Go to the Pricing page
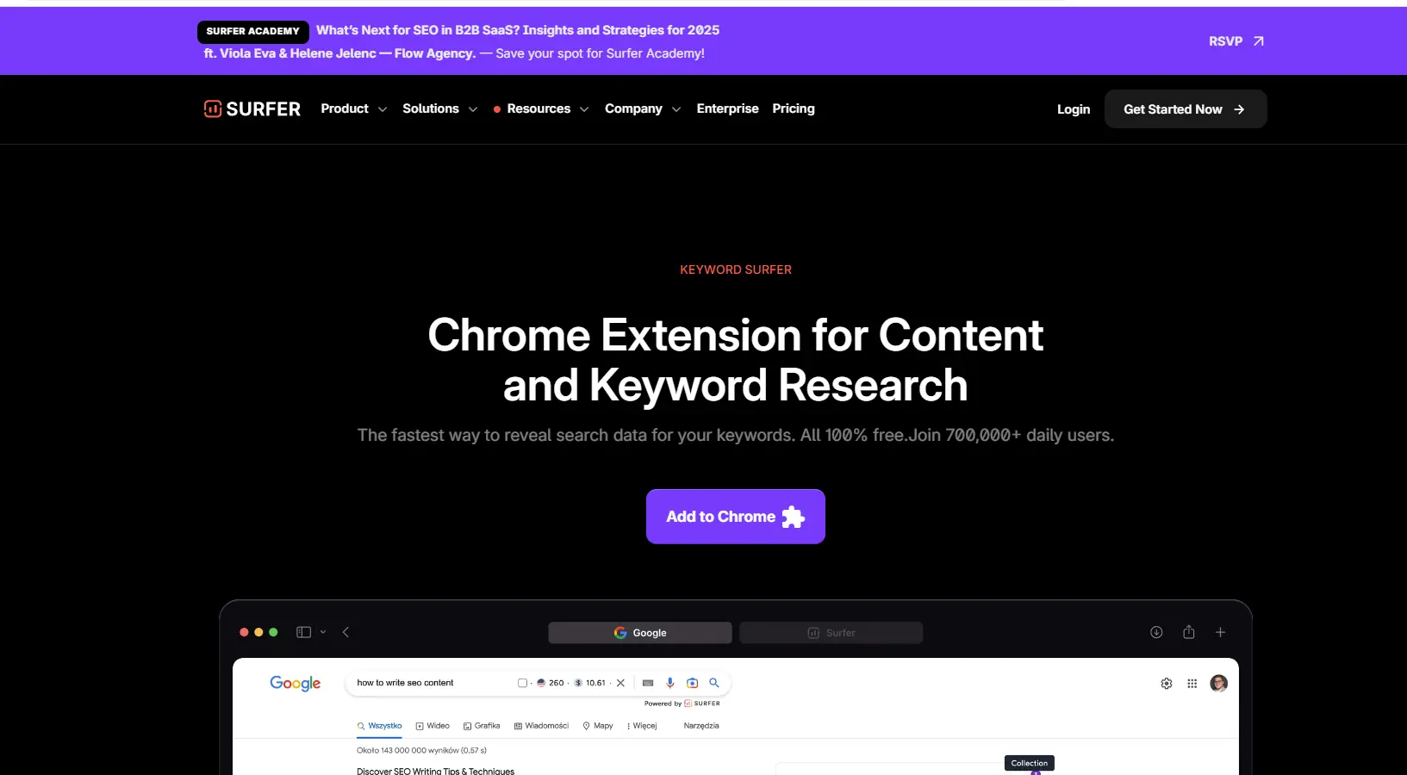Image resolution: width=1407 pixels, height=775 pixels. 794,108
